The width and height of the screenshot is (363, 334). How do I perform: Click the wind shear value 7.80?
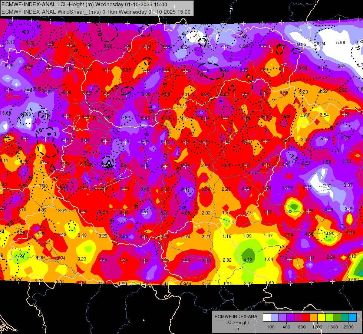point(43,186)
